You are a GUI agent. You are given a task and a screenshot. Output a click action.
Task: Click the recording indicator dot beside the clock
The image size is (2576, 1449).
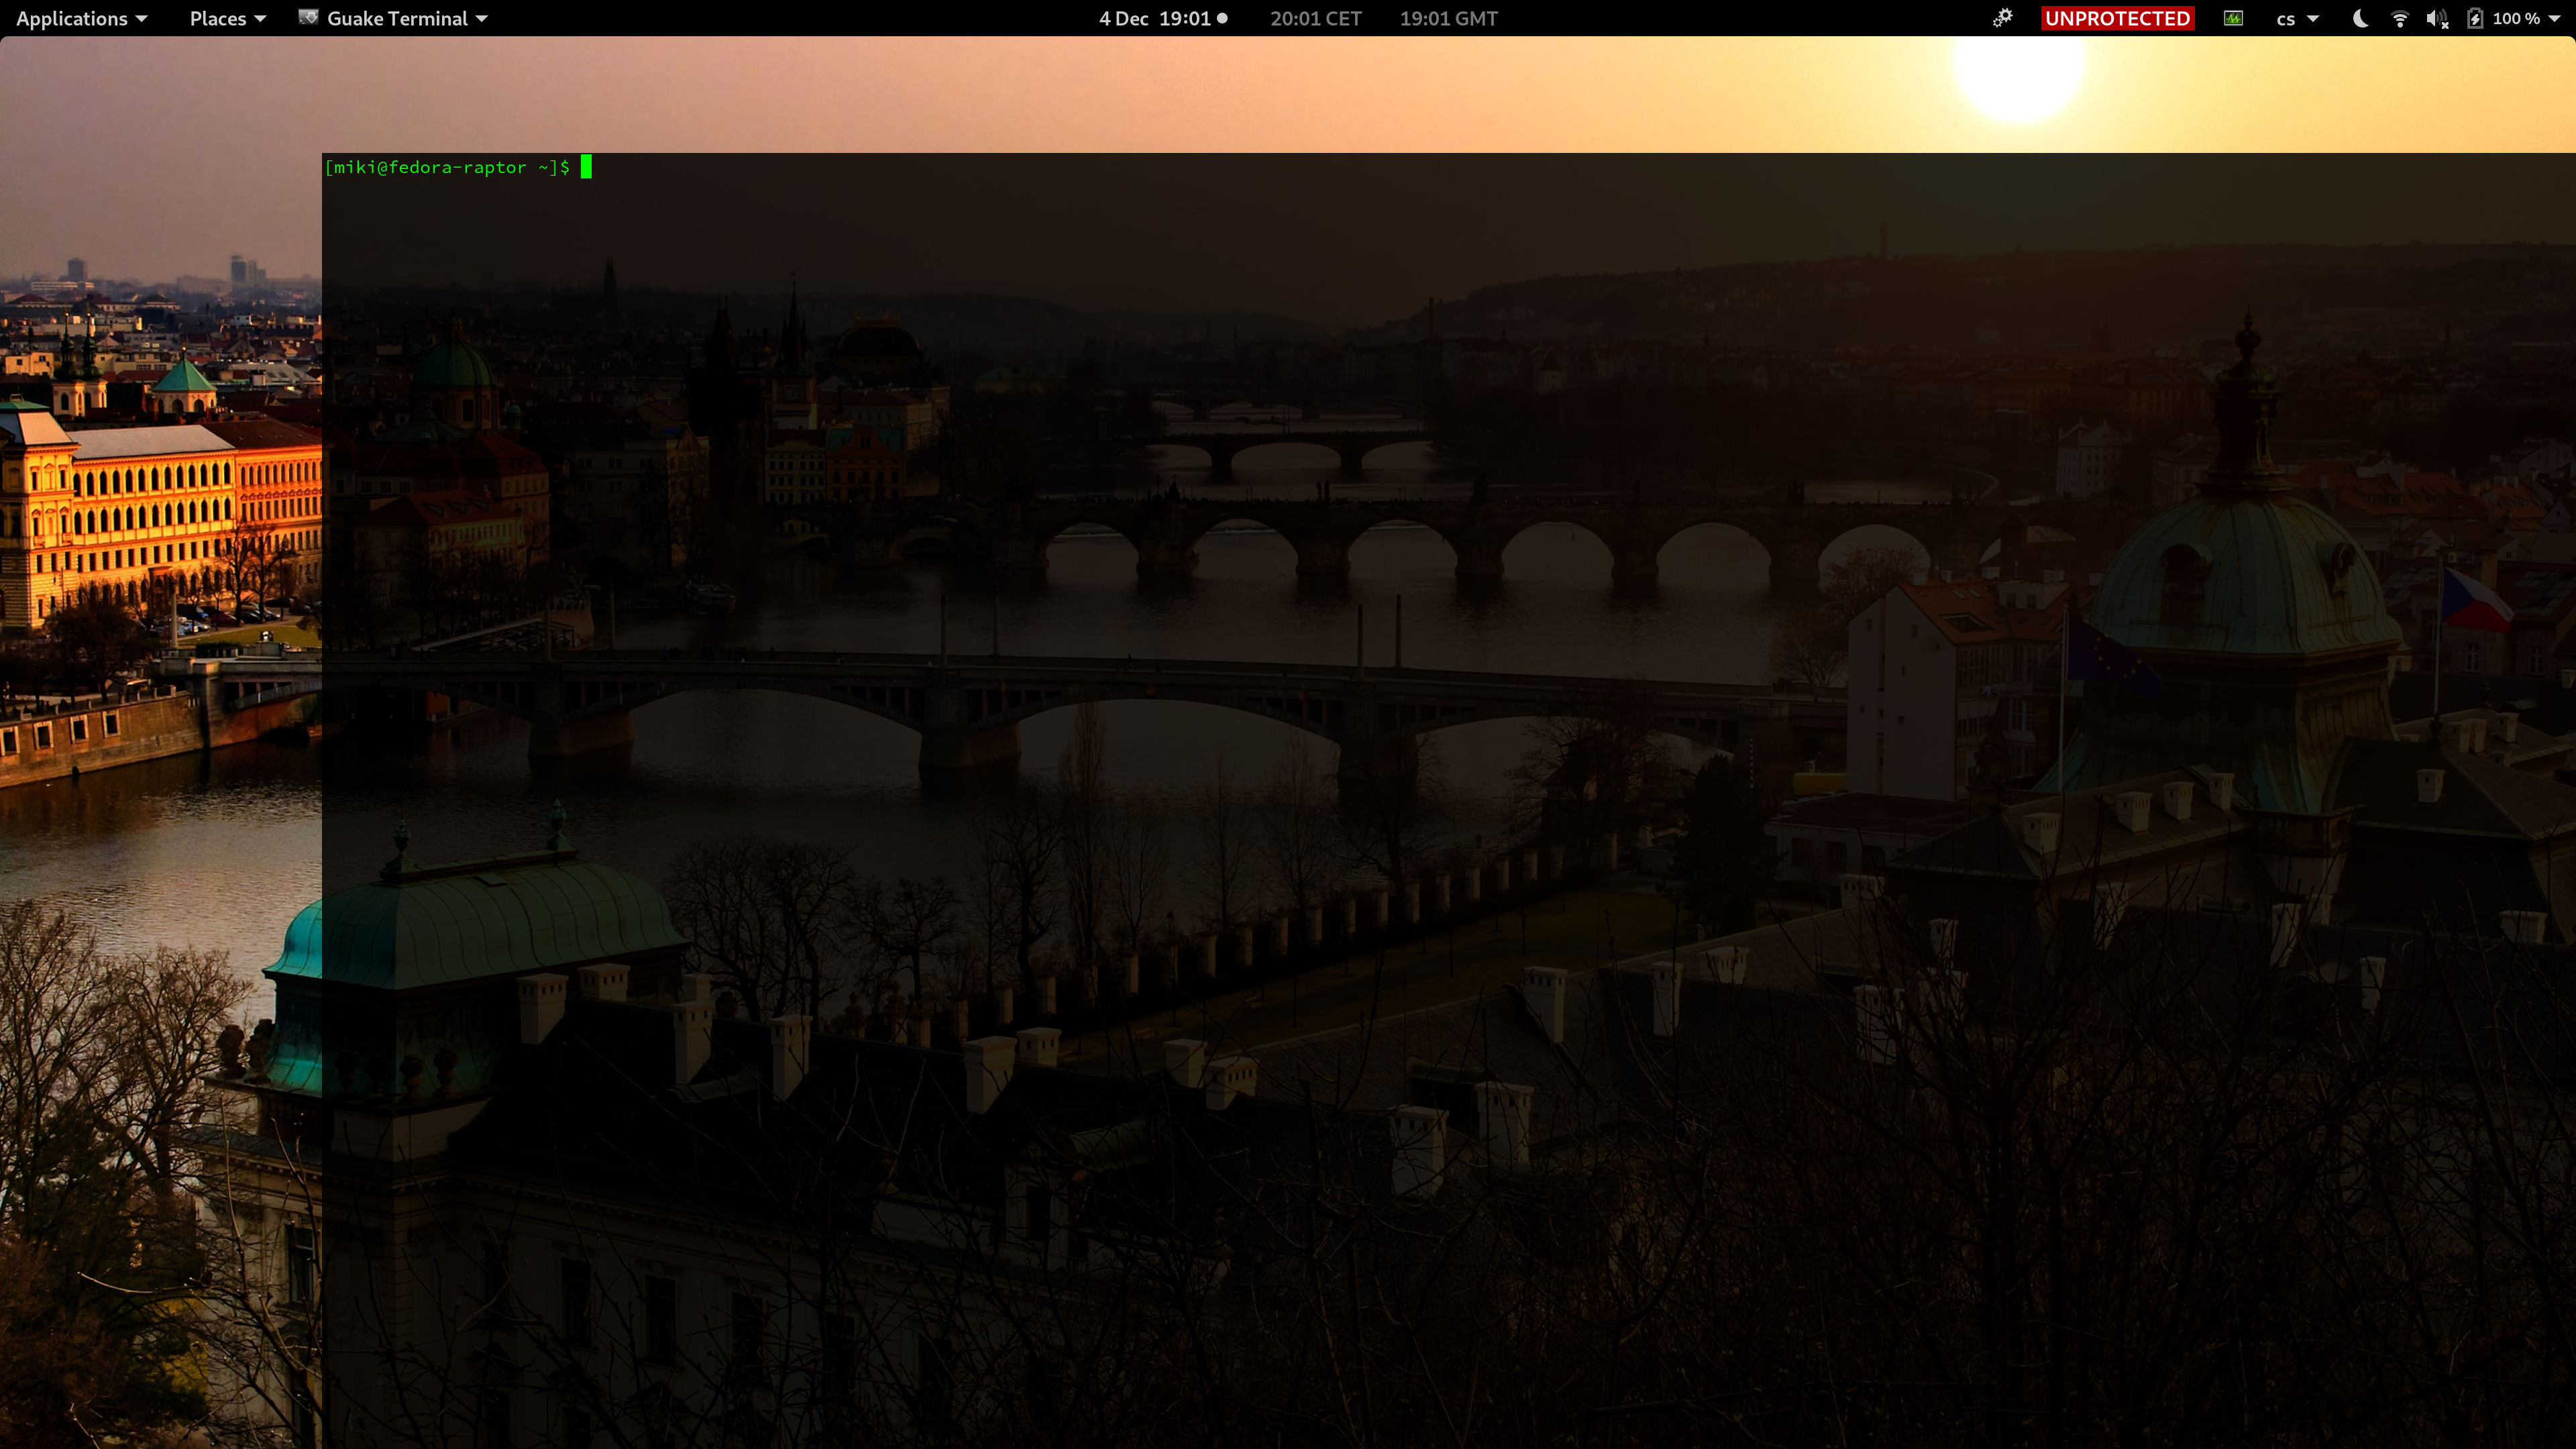pyautogui.click(x=1222, y=18)
